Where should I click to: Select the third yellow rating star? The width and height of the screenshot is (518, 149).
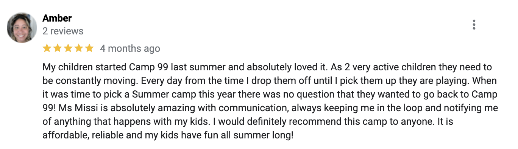(x=68, y=48)
